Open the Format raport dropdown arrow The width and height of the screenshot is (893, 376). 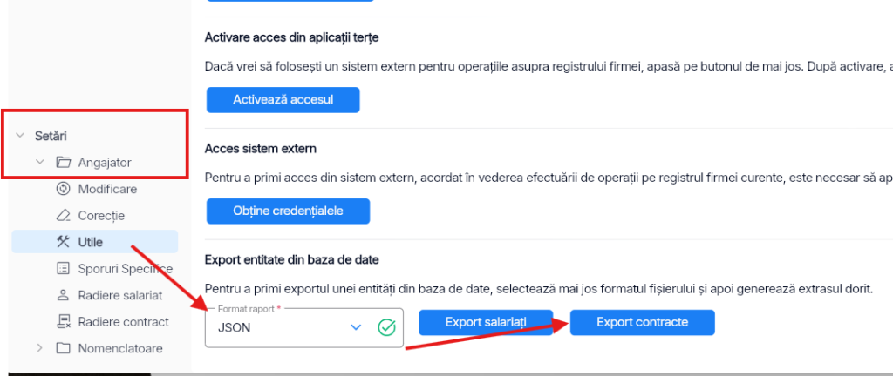pos(356,328)
